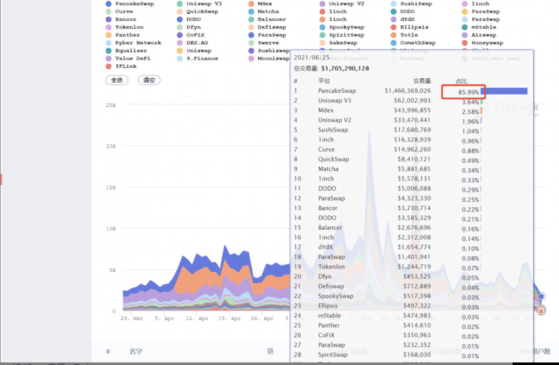
Task: Click the orange dot beside Mdex legend entry
Action: click(252, 3)
